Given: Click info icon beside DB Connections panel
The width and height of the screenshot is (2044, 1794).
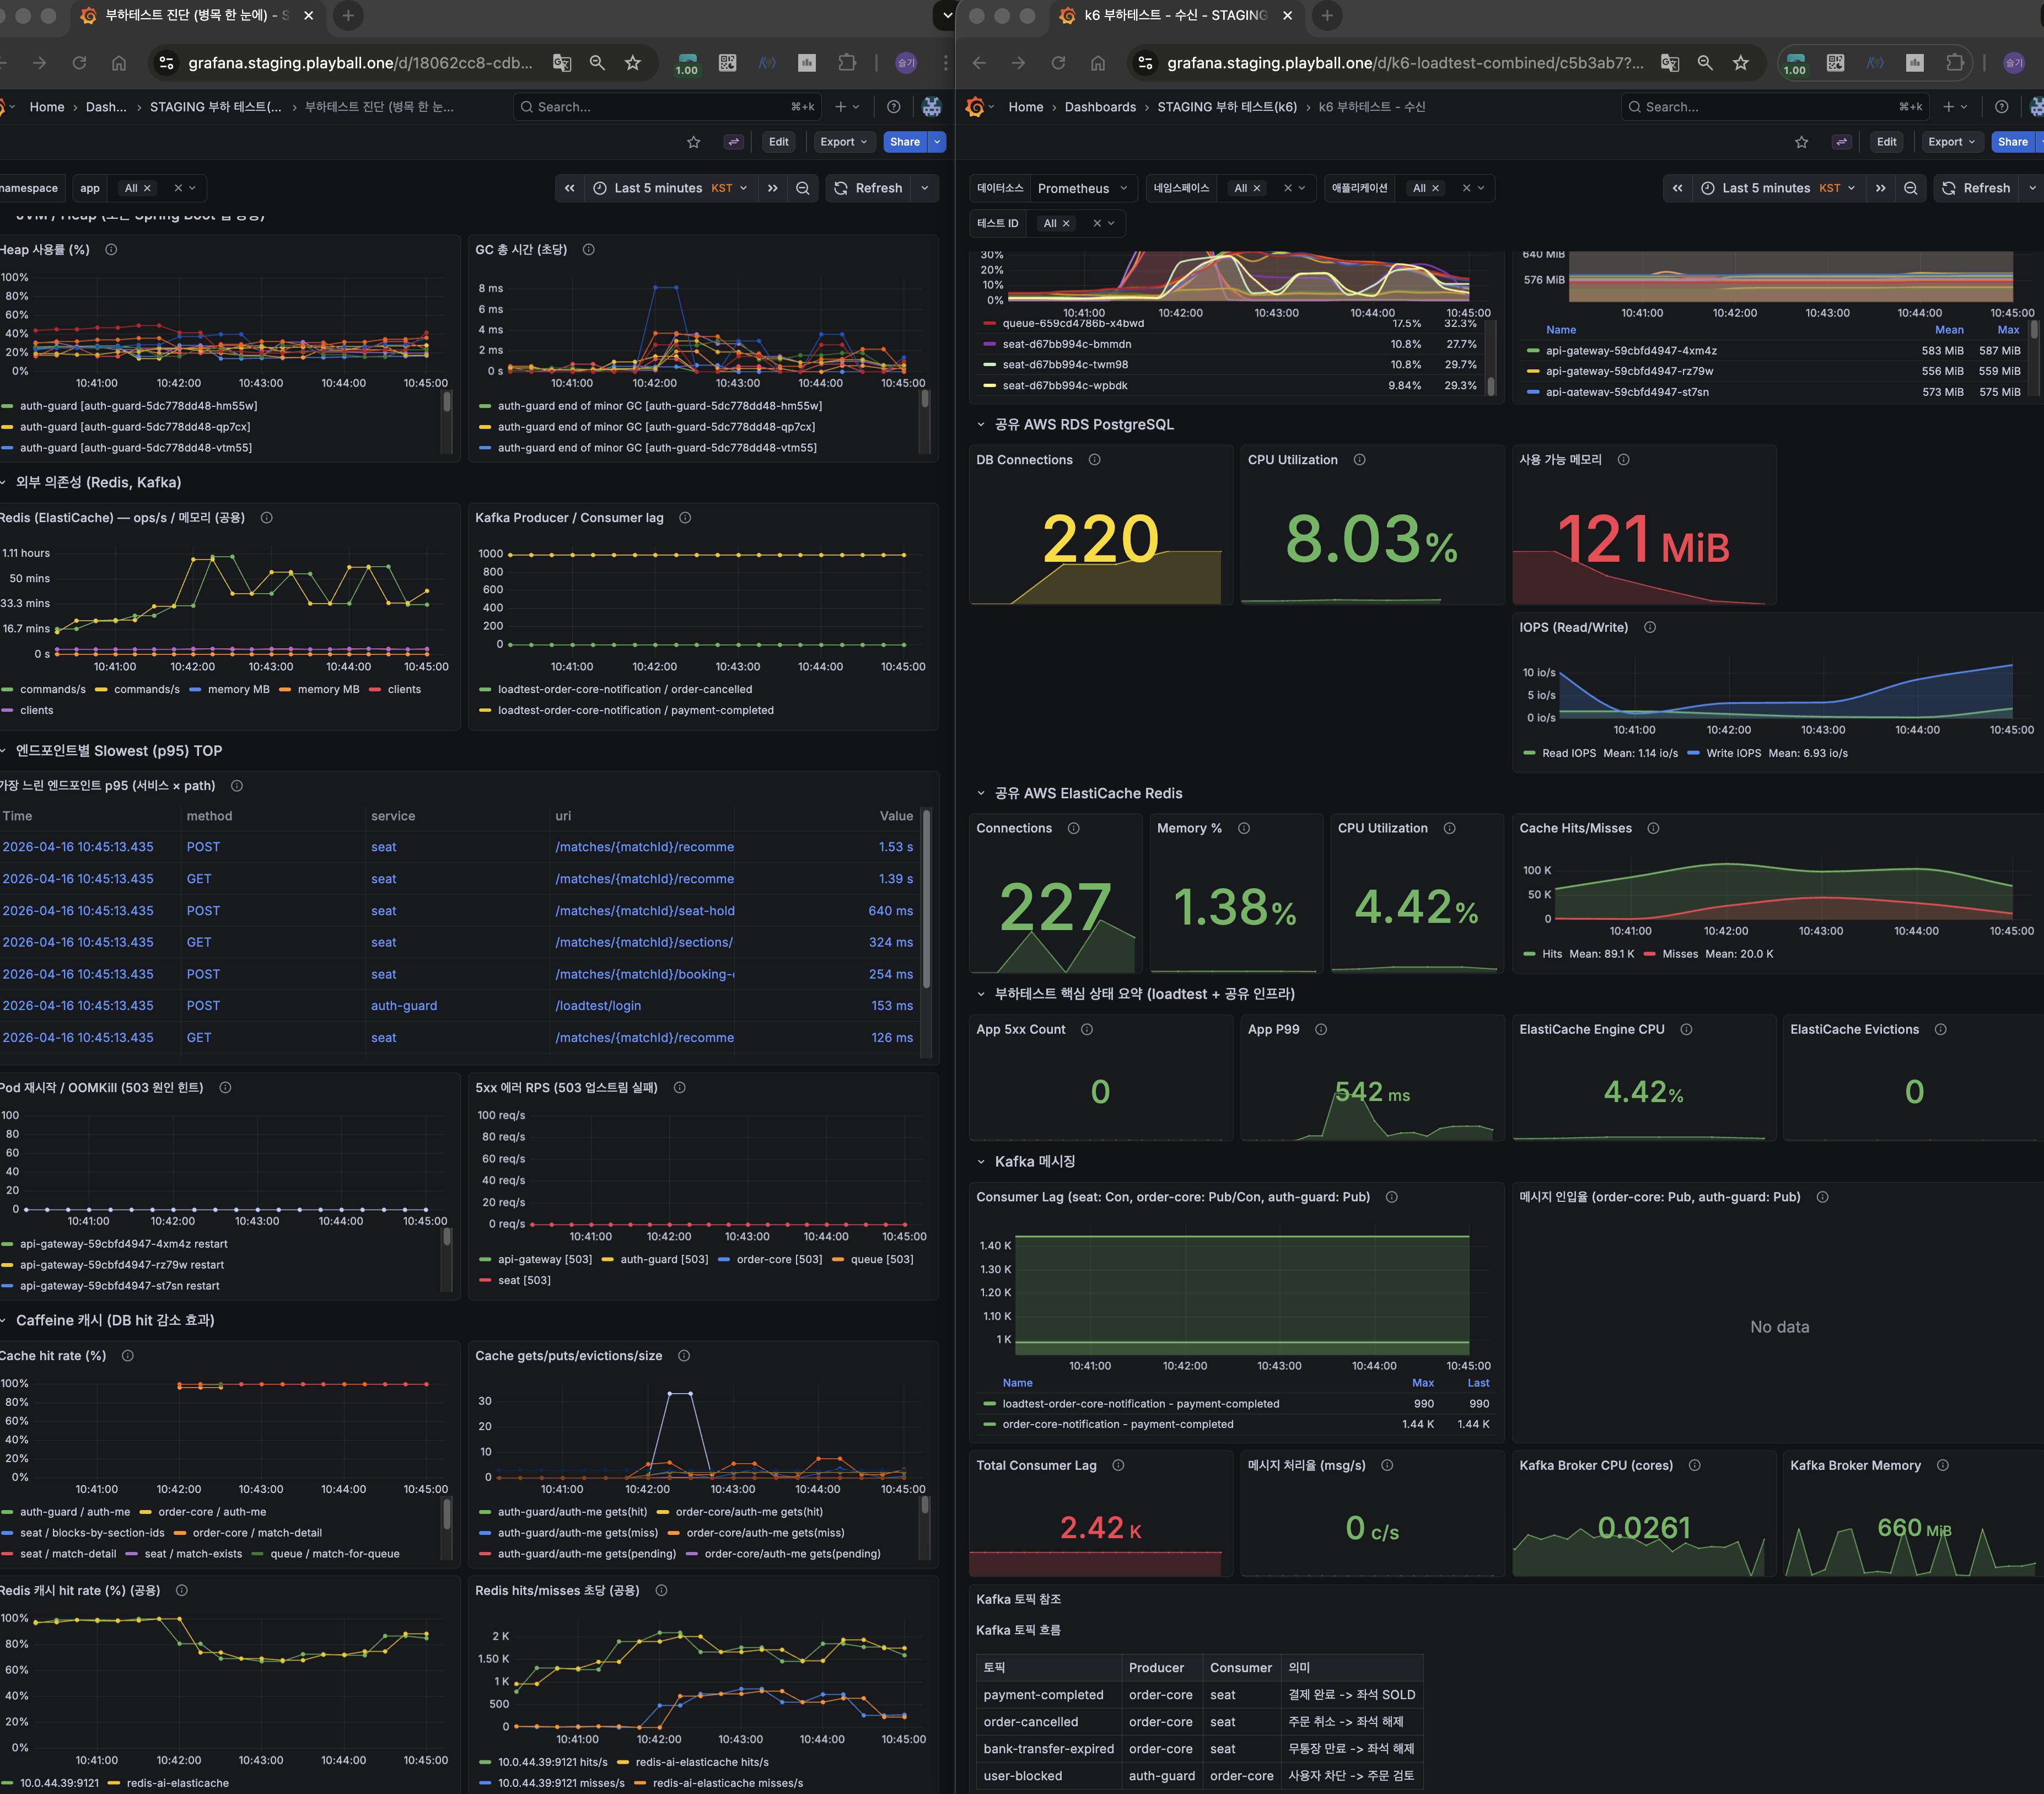Looking at the screenshot, I should click(x=1094, y=460).
